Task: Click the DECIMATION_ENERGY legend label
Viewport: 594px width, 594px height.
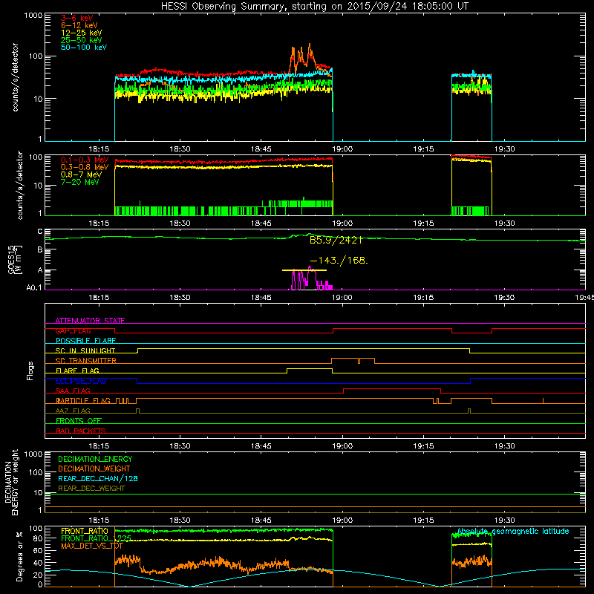Action: [95, 459]
